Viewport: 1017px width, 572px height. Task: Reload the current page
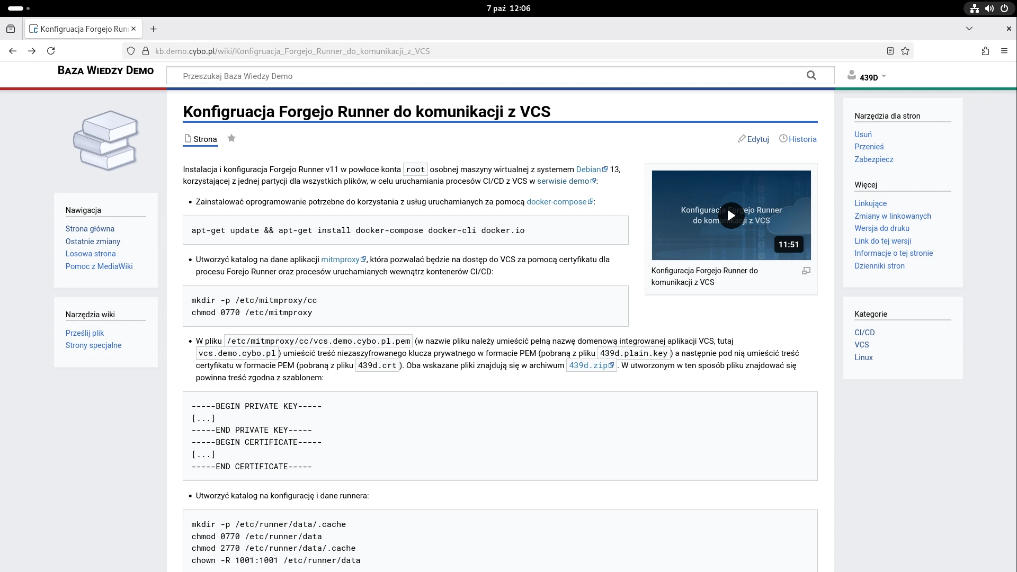51,51
